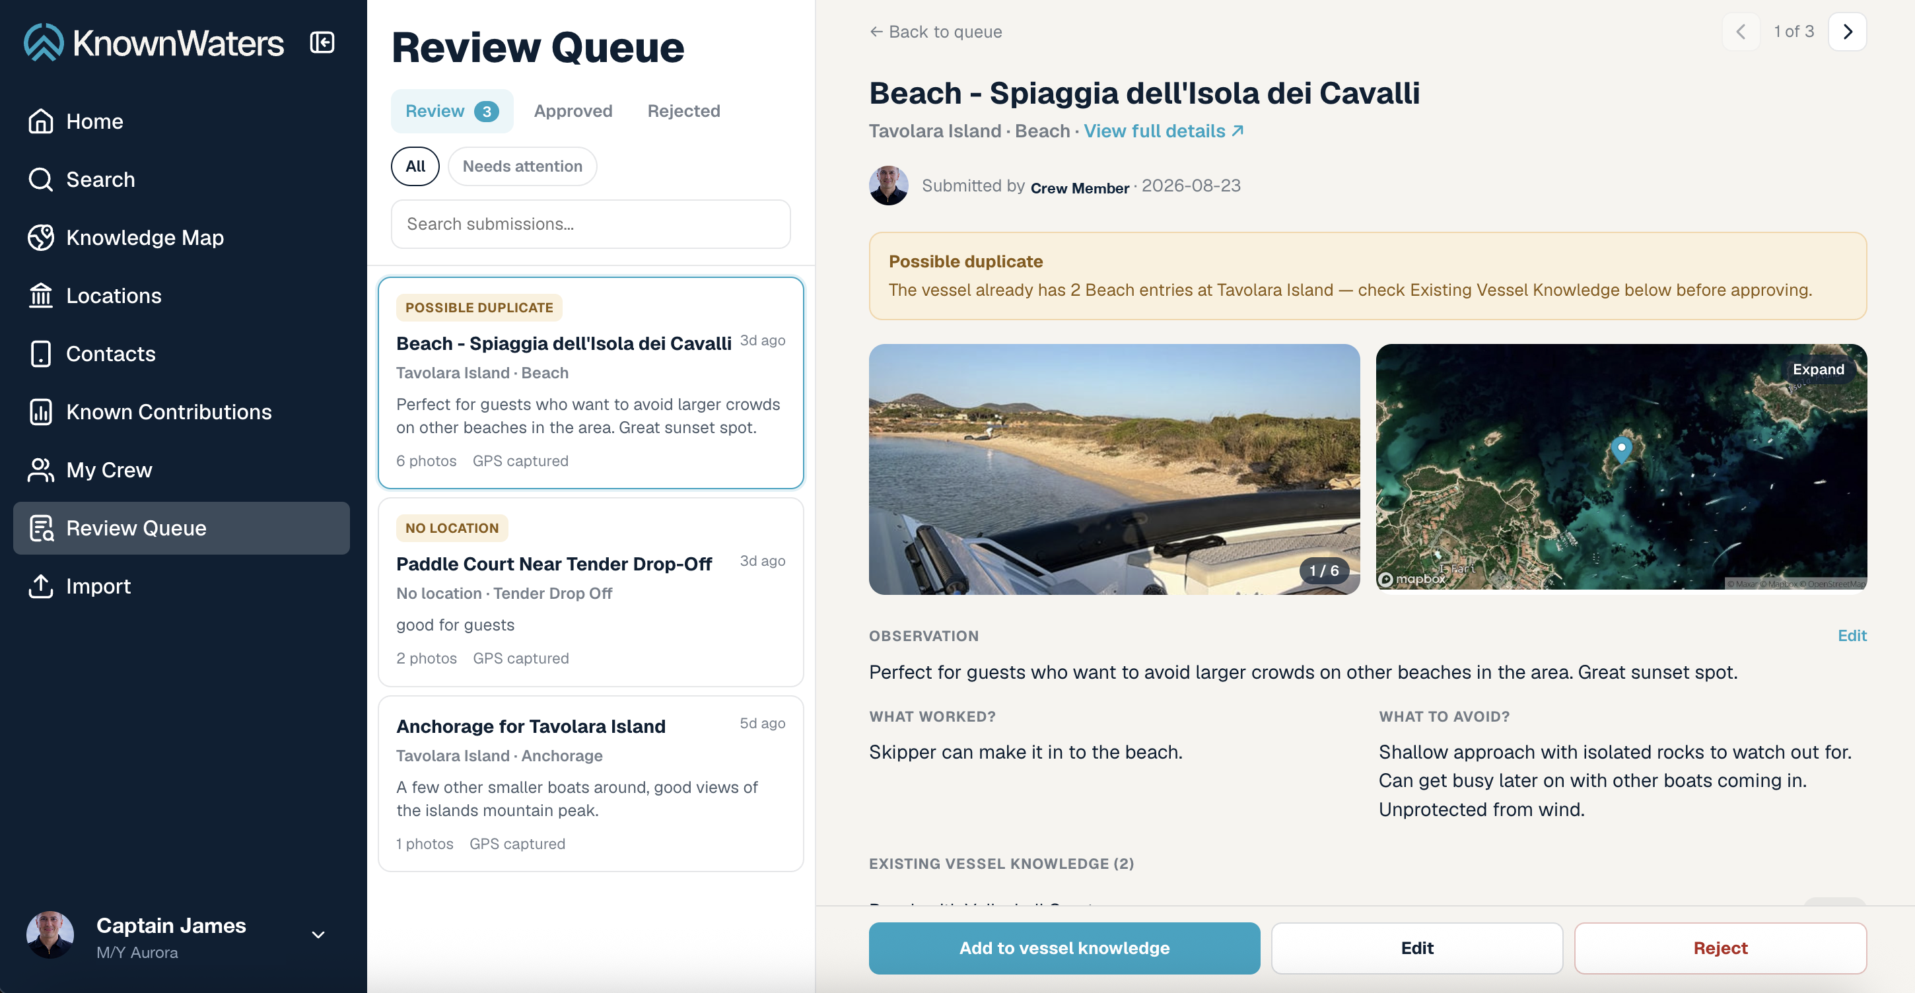Open Contacts in the sidebar
Viewport: 1915px width, 993px height.
coord(182,354)
